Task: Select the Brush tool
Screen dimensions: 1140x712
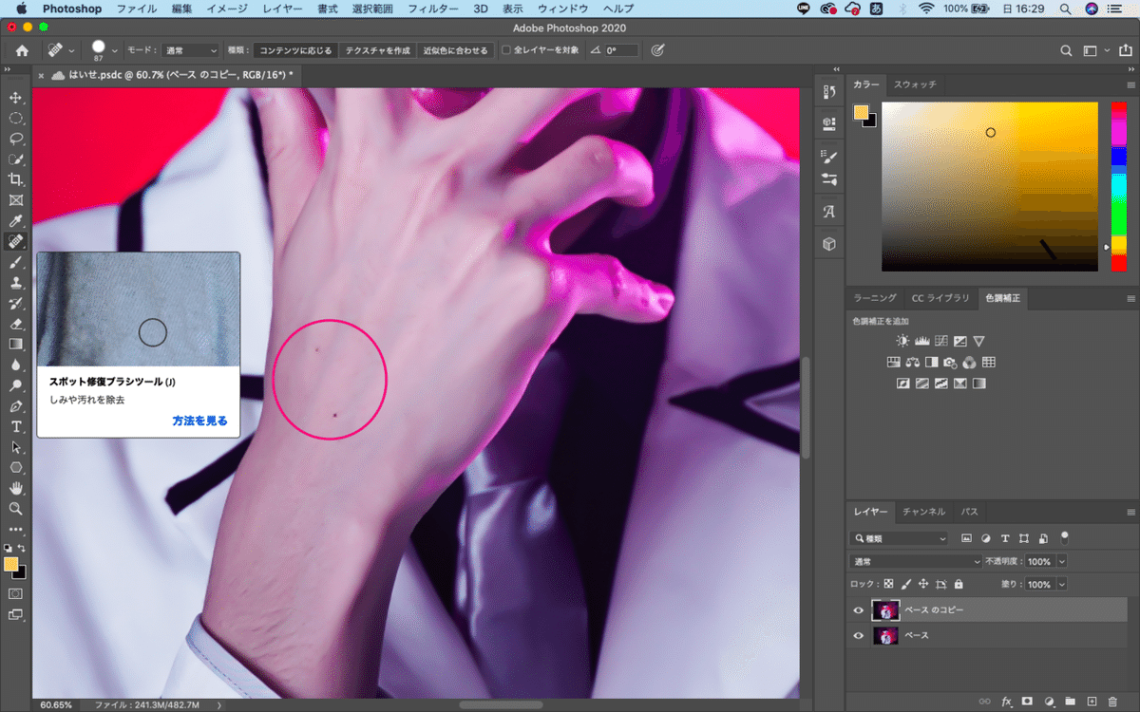Action: pos(15,262)
